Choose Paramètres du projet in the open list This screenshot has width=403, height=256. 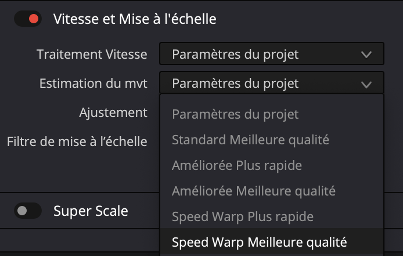click(235, 115)
